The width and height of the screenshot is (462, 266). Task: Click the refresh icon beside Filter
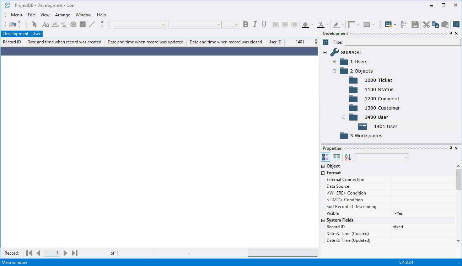click(326, 42)
